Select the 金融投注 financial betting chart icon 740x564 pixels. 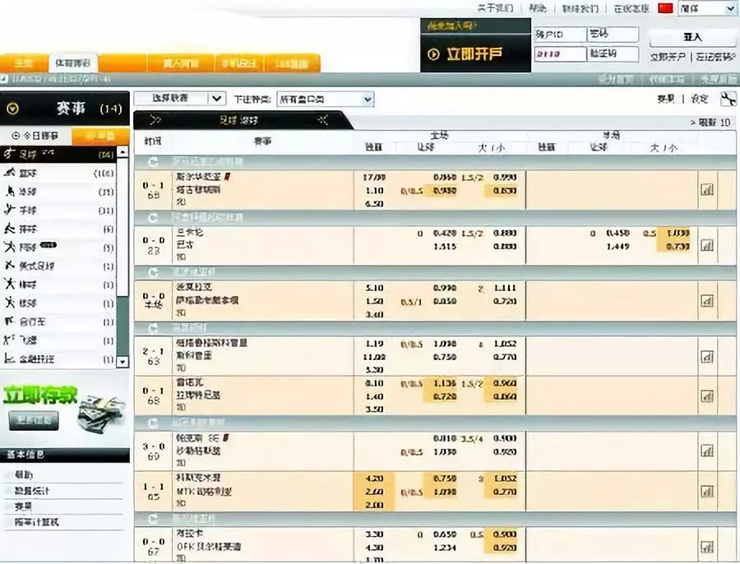(x=9, y=358)
